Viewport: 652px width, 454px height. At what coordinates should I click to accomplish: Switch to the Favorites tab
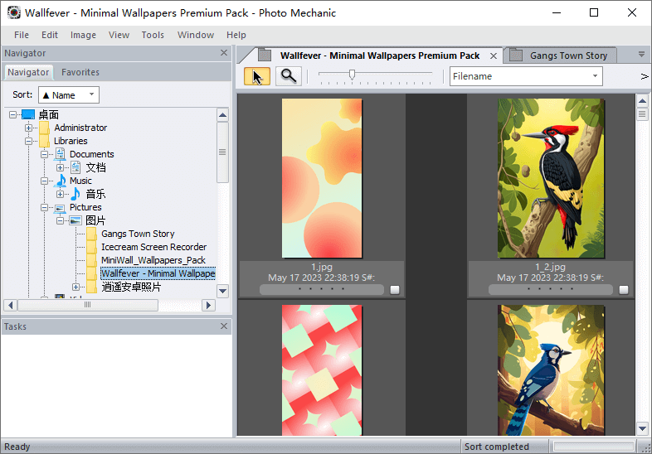tap(80, 72)
